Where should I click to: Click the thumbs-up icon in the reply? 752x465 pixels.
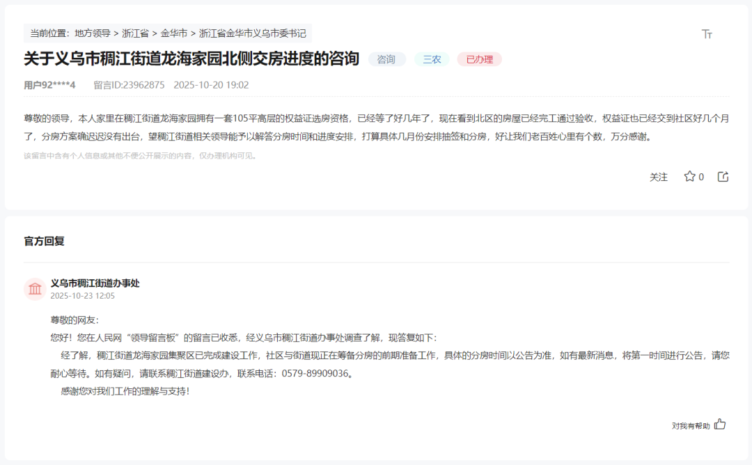pyautogui.click(x=720, y=424)
